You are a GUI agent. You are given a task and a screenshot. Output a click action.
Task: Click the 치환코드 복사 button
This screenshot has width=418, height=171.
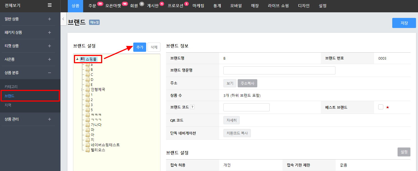click(x=237, y=133)
